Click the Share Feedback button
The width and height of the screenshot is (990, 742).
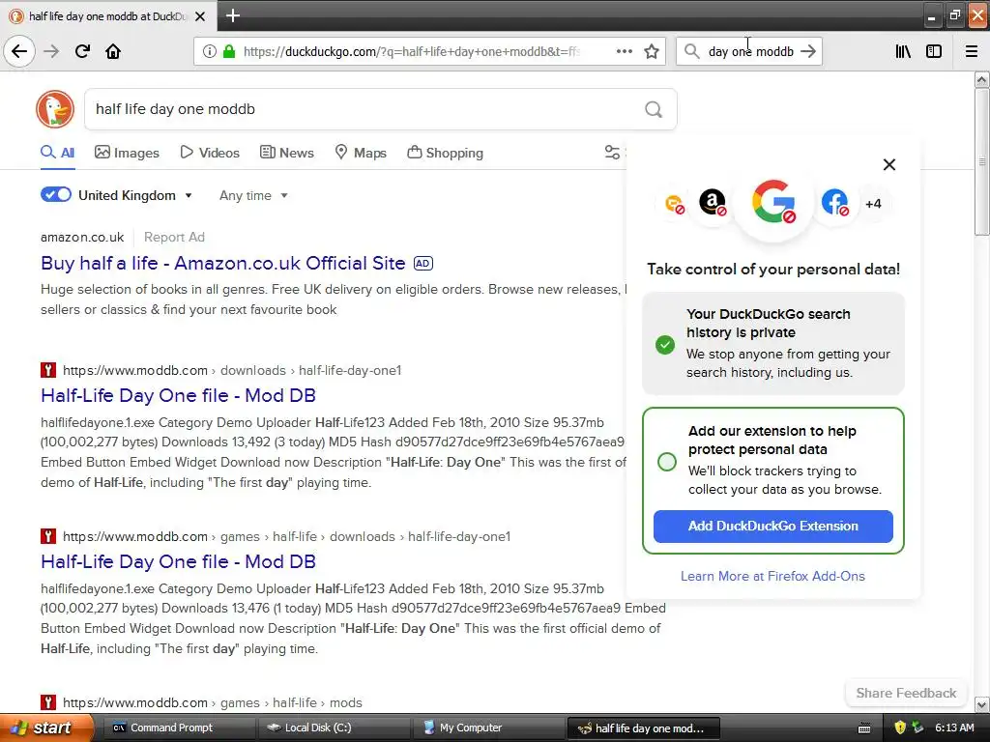tap(906, 693)
